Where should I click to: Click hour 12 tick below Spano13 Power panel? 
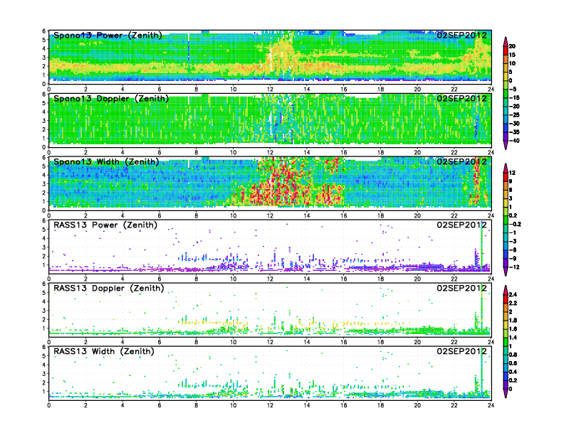click(270, 90)
